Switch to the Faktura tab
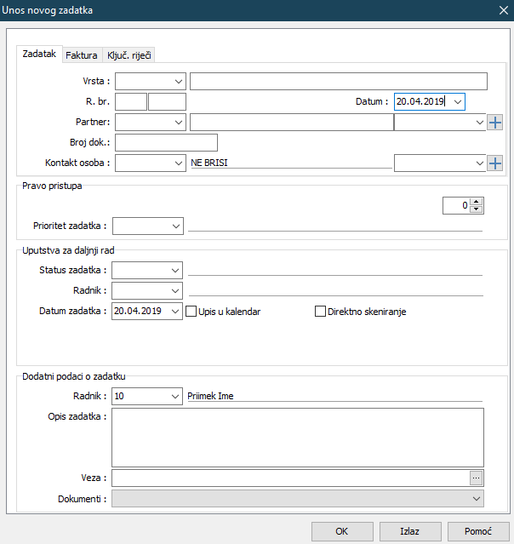514x544 pixels. [82, 55]
